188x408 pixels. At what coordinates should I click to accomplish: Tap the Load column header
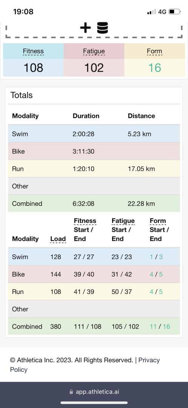coord(58,239)
